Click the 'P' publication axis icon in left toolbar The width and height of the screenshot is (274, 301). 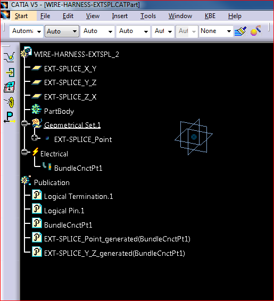point(9,118)
